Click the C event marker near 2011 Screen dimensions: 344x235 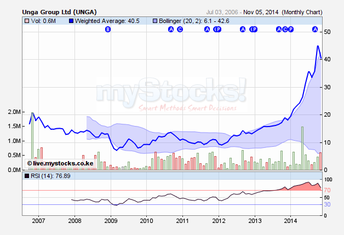click(179, 29)
